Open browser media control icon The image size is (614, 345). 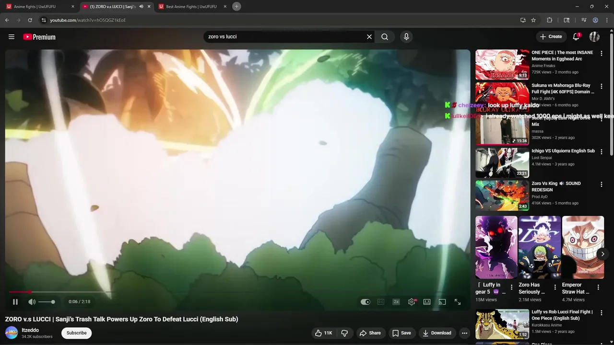click(584, 20)
